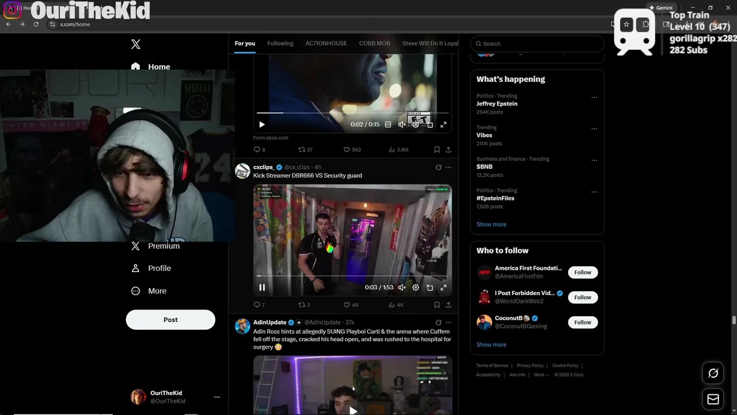View analytics of post with 4K views
The height and width of the screenshot is (415, 737).
[396, 305]
